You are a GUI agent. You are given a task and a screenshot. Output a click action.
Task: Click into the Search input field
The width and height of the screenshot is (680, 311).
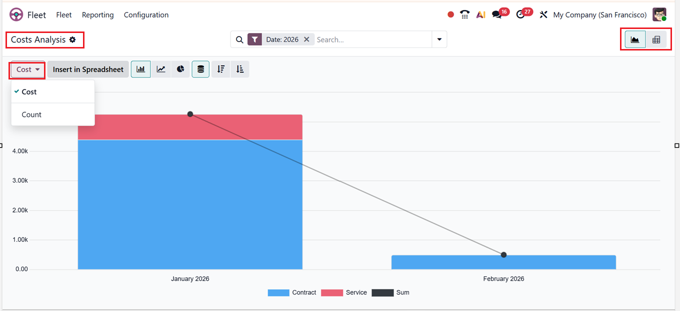click(x=372, y=39)
